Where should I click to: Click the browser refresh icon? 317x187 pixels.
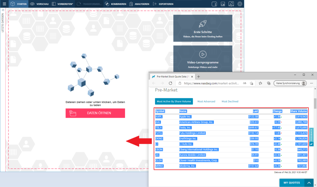click(x=170, y=83)
